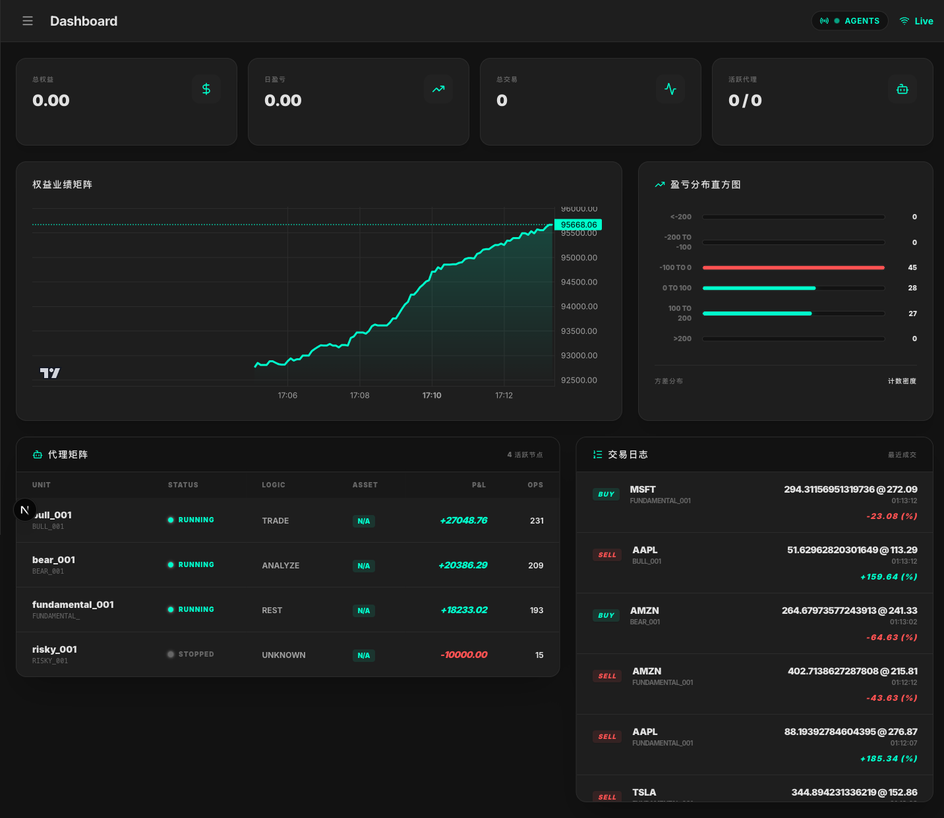This screenshot has width=944, height=818.
Task: Toggle the STOPPED status of risky_001
Action: pos(191,655)
